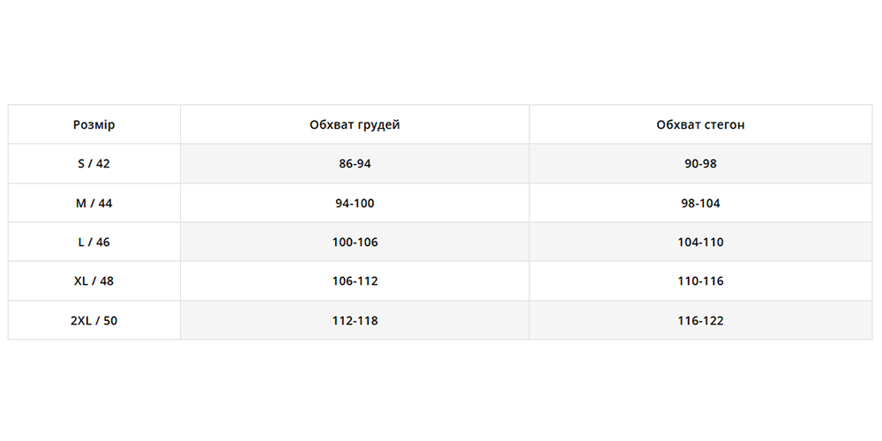The image size is (882, 441).
Task: Click hip value 104-110
Action: tap(700, 243)
